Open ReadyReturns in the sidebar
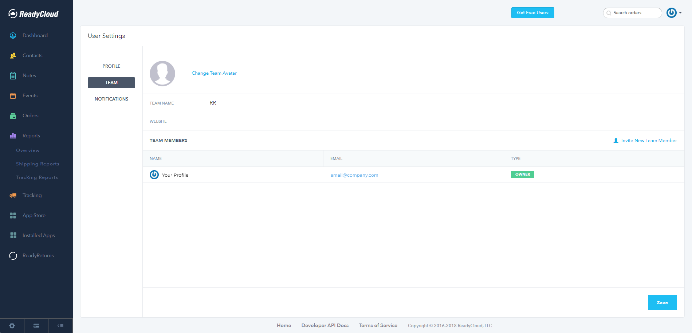Screen dimensions: 692x333 click(x=38, y=255)
